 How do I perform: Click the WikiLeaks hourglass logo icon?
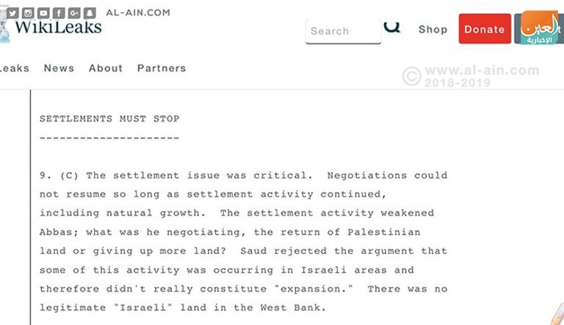(x=5, y=30)
